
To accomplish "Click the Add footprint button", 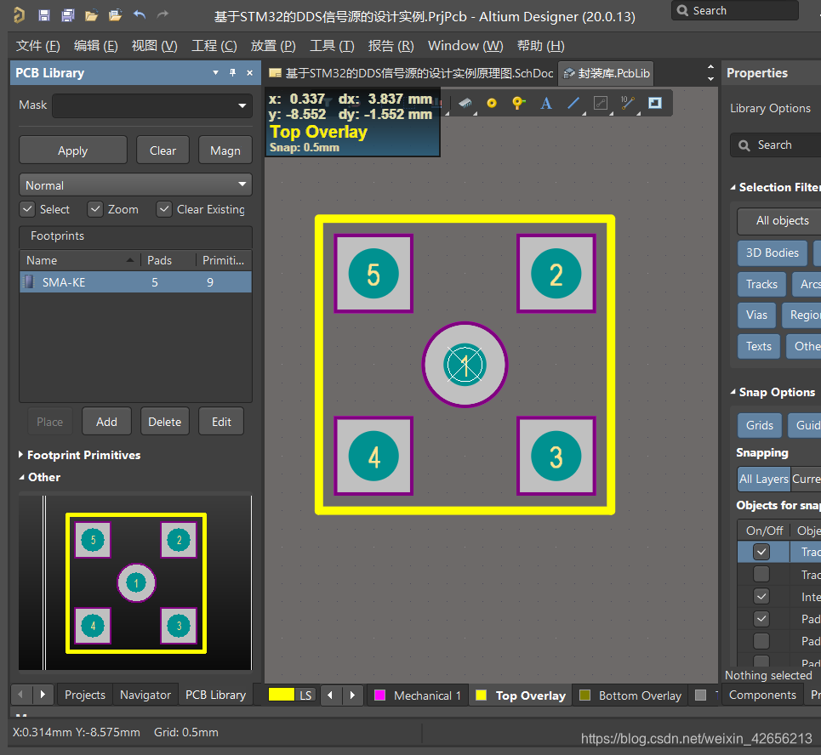I will (107, 422).
